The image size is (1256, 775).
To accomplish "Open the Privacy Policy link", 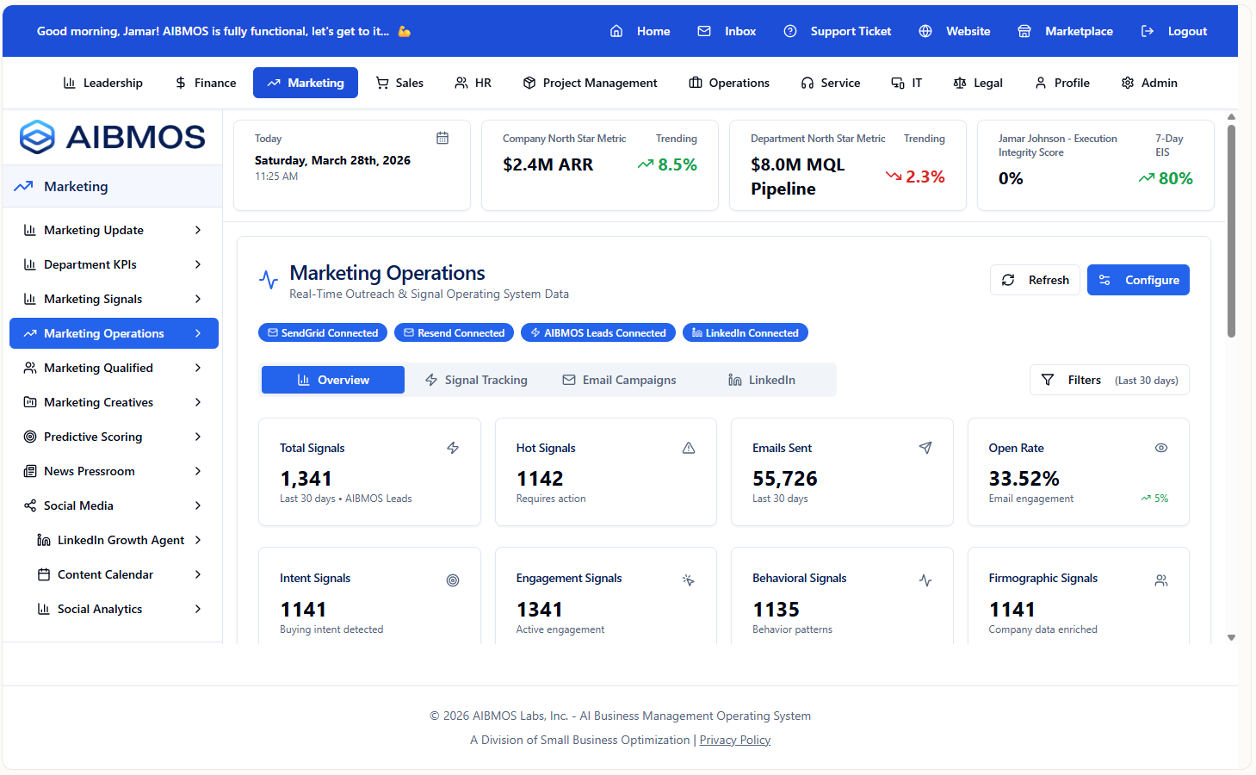I will 735,740.
